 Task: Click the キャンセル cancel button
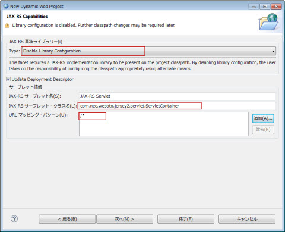pyautogui.click(x=247, y=219)
